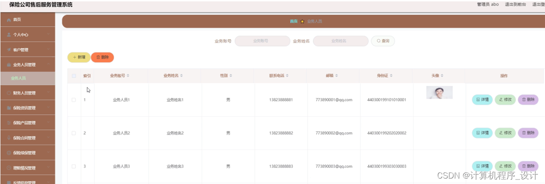Click the 理赔情况管理 clock icon
The height and width of the screenshot is (184, 545).
click(x=9, y=168)
